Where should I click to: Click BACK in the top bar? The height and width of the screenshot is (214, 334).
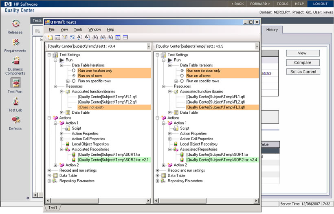[x=238, y=4]
